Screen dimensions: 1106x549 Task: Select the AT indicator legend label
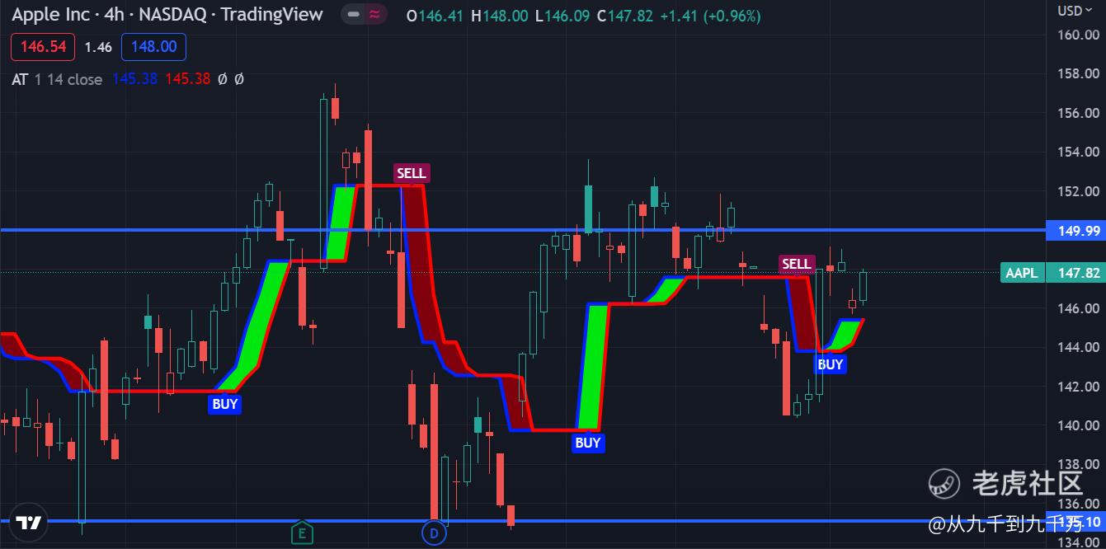click(x=20, y=79)
